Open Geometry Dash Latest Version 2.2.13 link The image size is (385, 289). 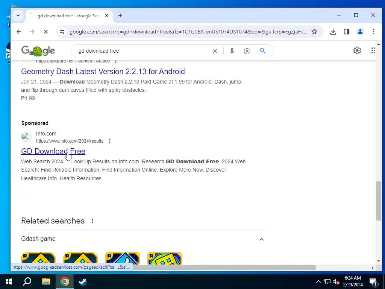pos(103,71)
